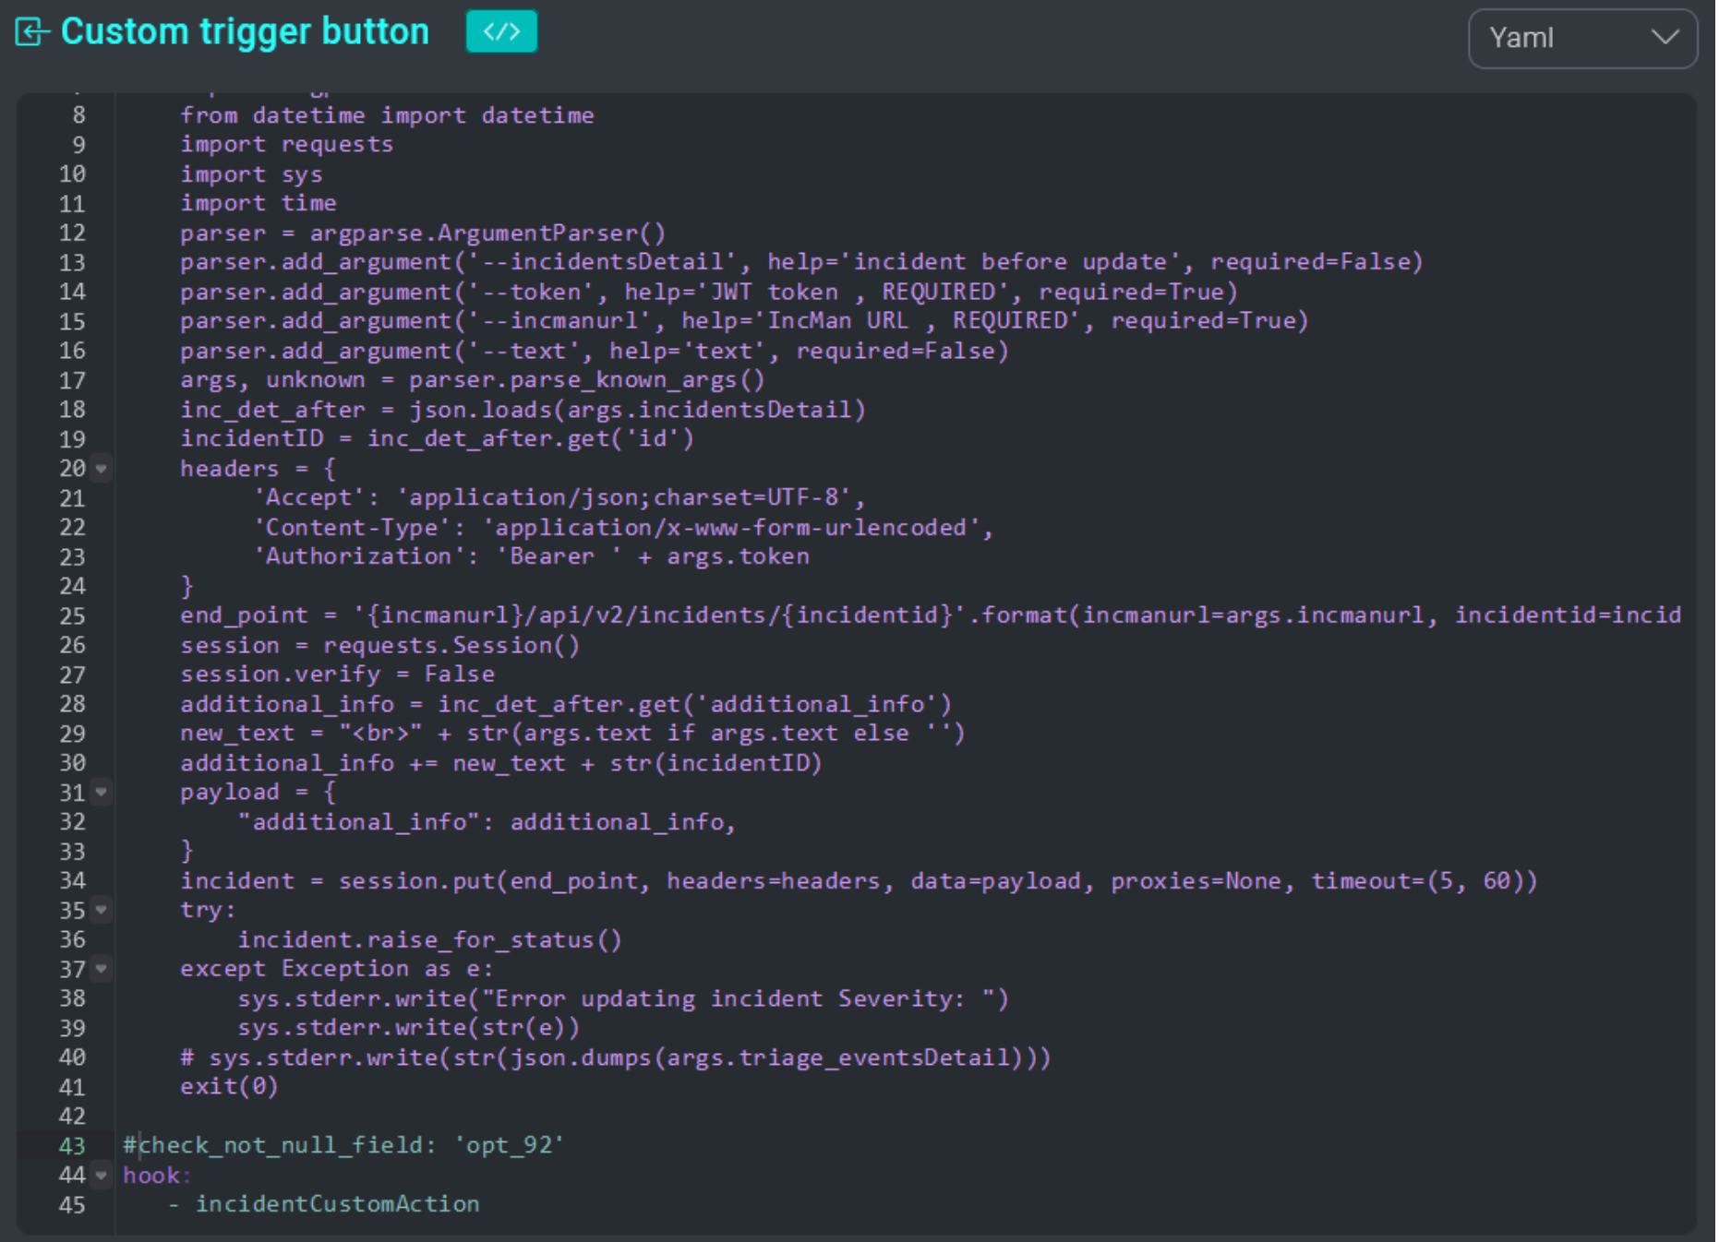
Task: Click the 'import requests' statement
Action: click(x=287, y=144)
